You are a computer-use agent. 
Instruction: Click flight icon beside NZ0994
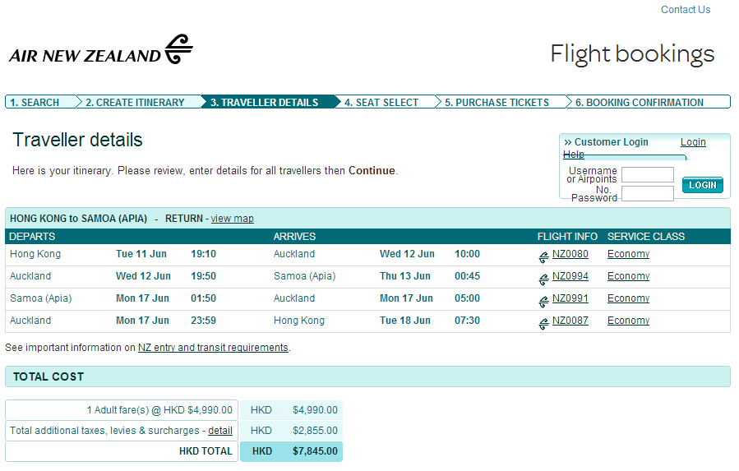(543, 279)
